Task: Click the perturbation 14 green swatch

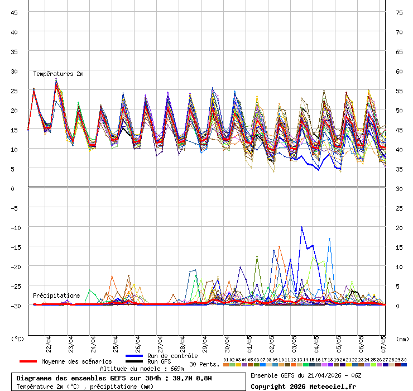Action: (x=306, y=364)
